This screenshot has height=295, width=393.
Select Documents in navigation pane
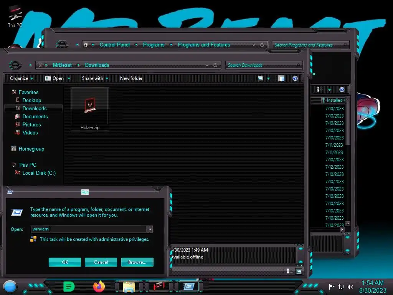coord(35,116)
